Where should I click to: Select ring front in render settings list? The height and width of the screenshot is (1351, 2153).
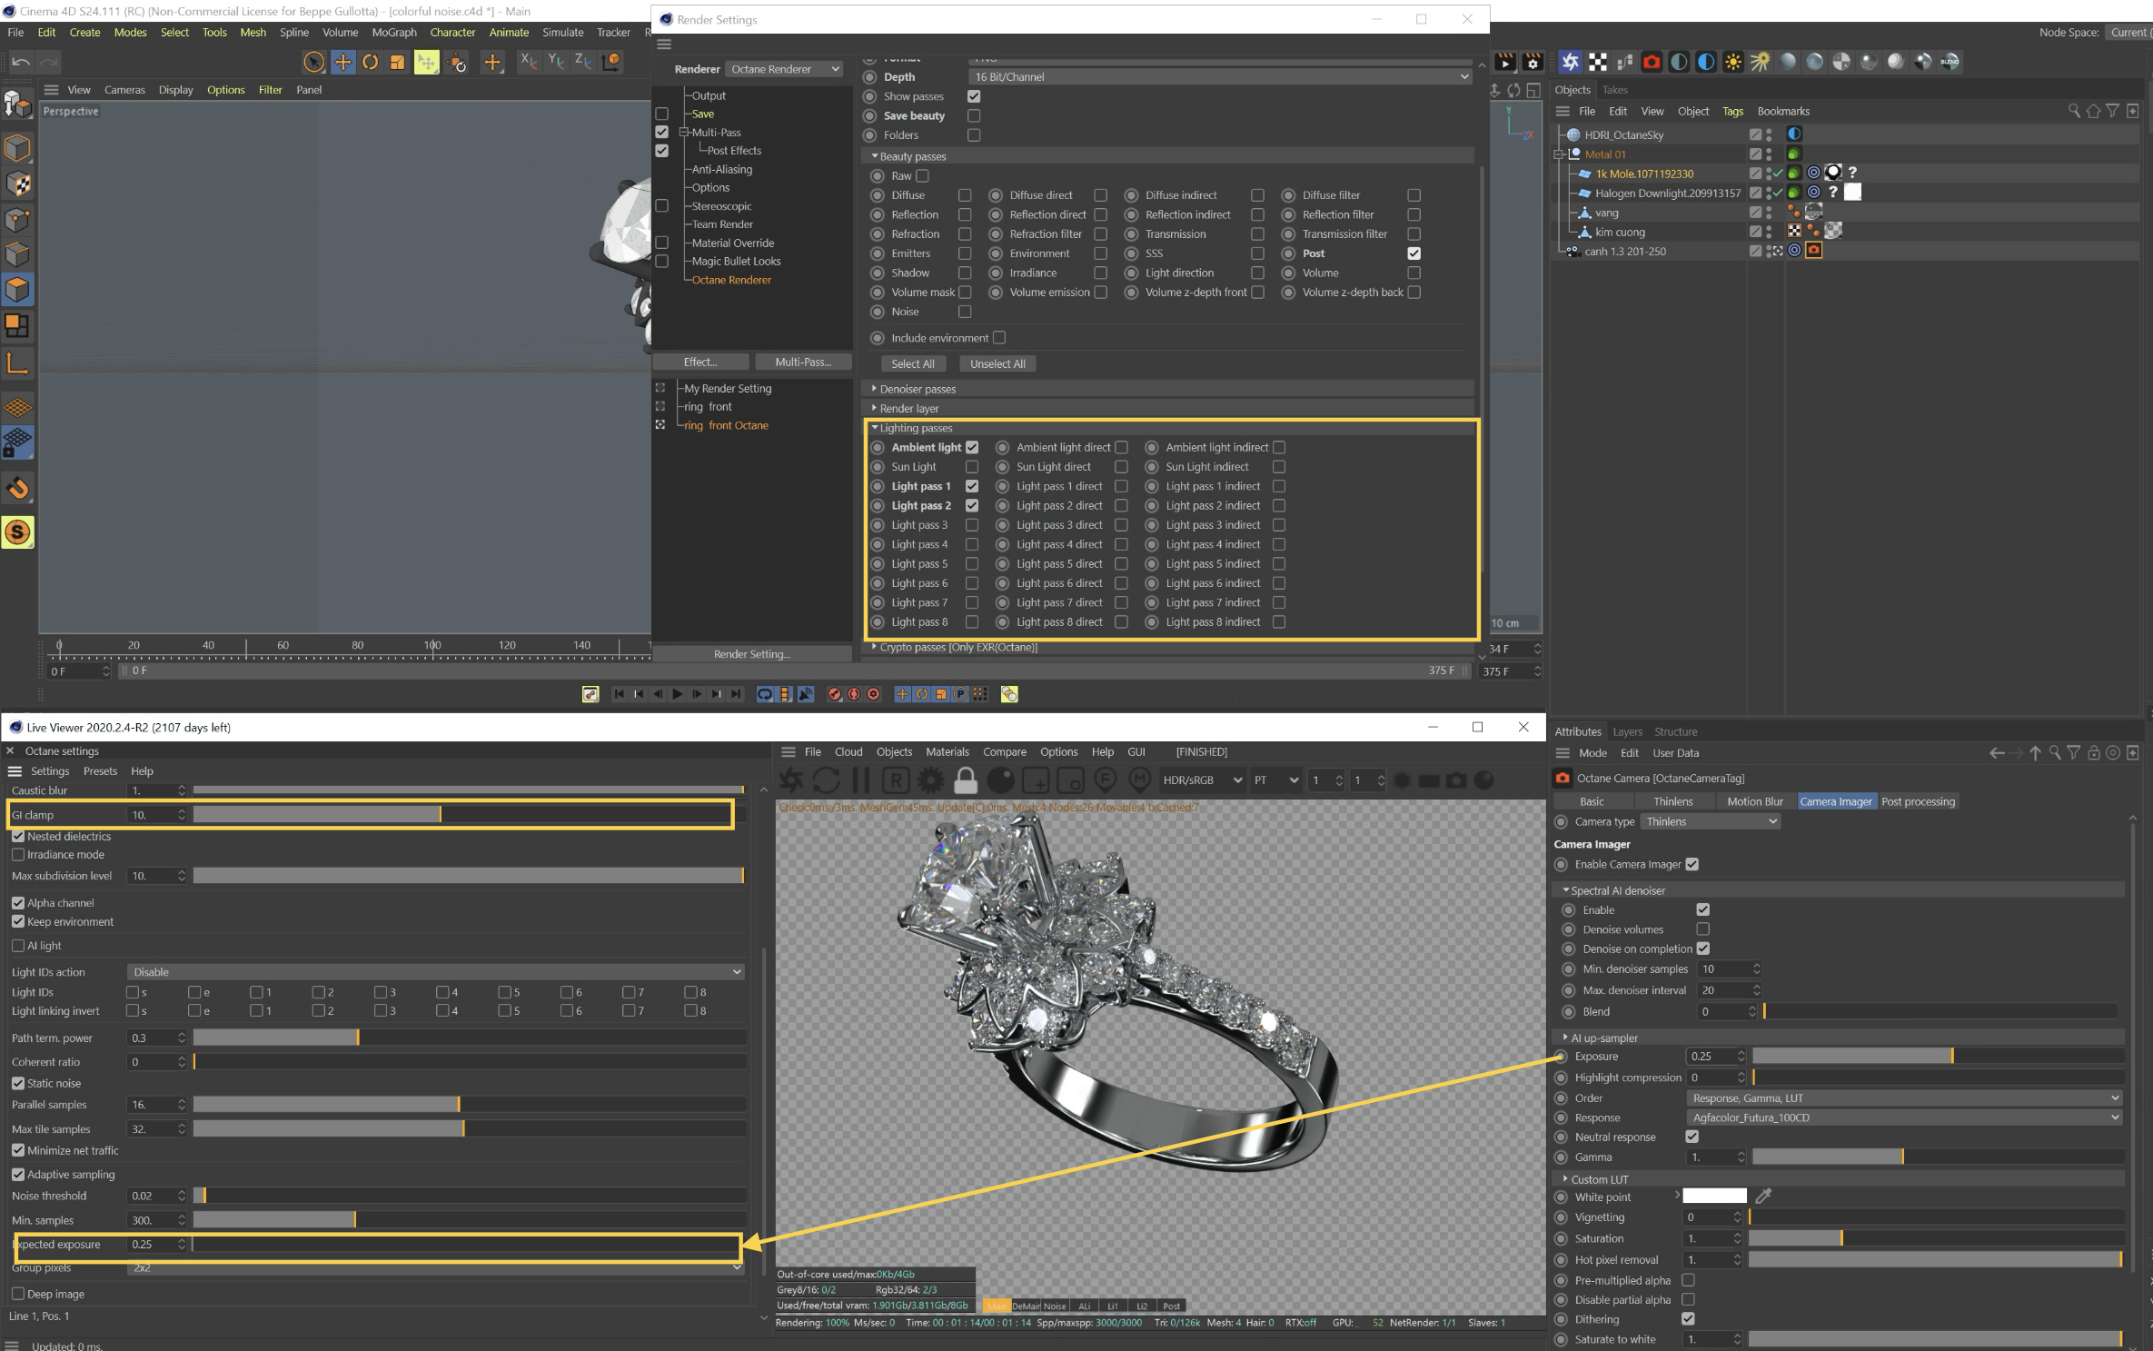708,406
